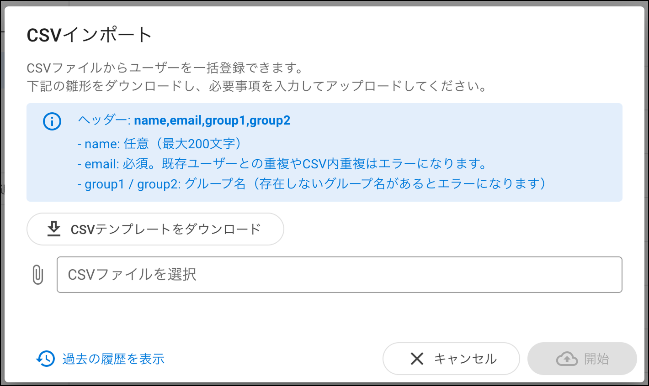Viewport: 649px width, 386px height.
Task: Click the name: 任意 (最大200文字) line
Action: 160,144
